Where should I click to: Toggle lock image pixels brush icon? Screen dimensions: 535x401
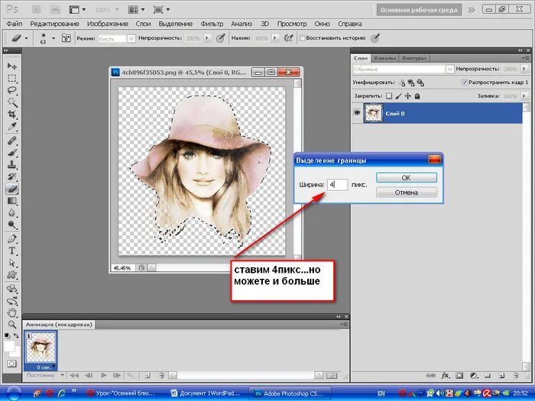398,96
